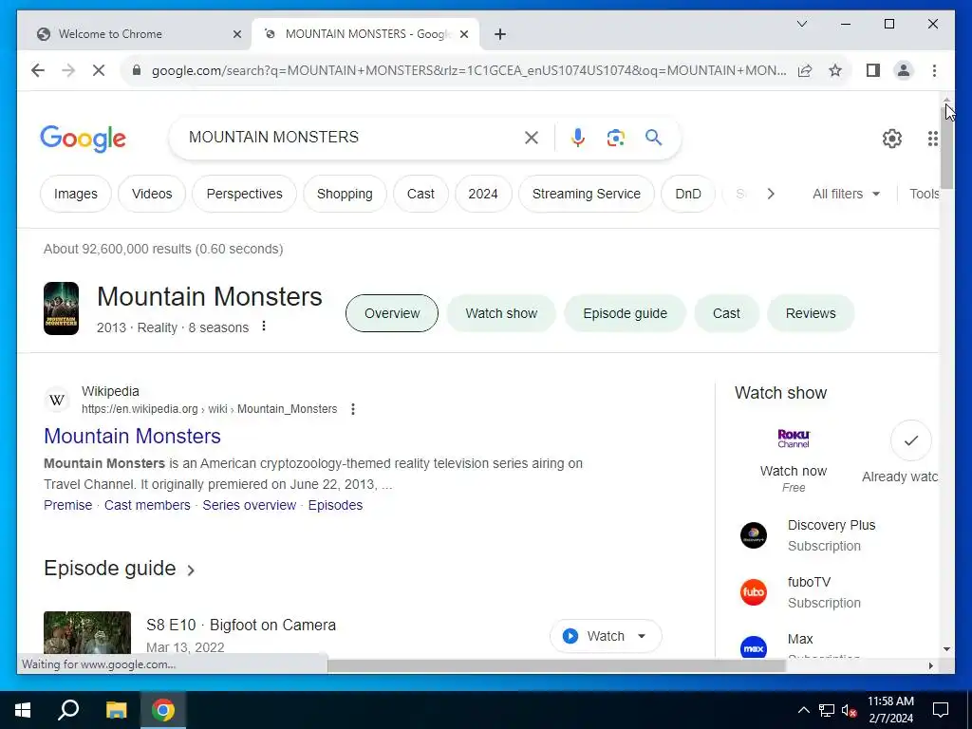This screenshot has width=972, height=729.
Task: Bookmark this tab with the star icon
Action: tap(835, 70)
